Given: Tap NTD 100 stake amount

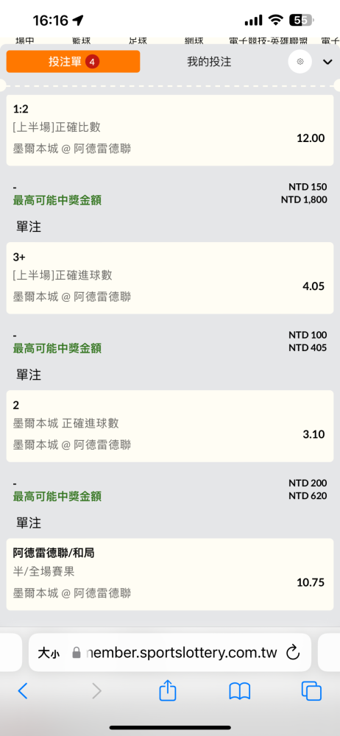Looking at the screenshot, I should click(x=308, y=335).
